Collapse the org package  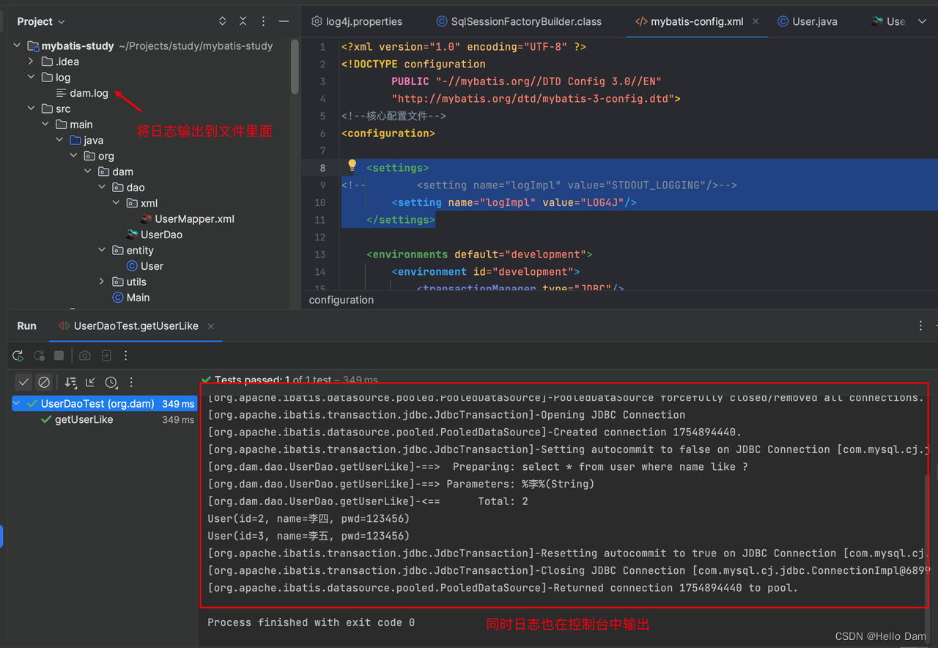click(x=73, y=156)
